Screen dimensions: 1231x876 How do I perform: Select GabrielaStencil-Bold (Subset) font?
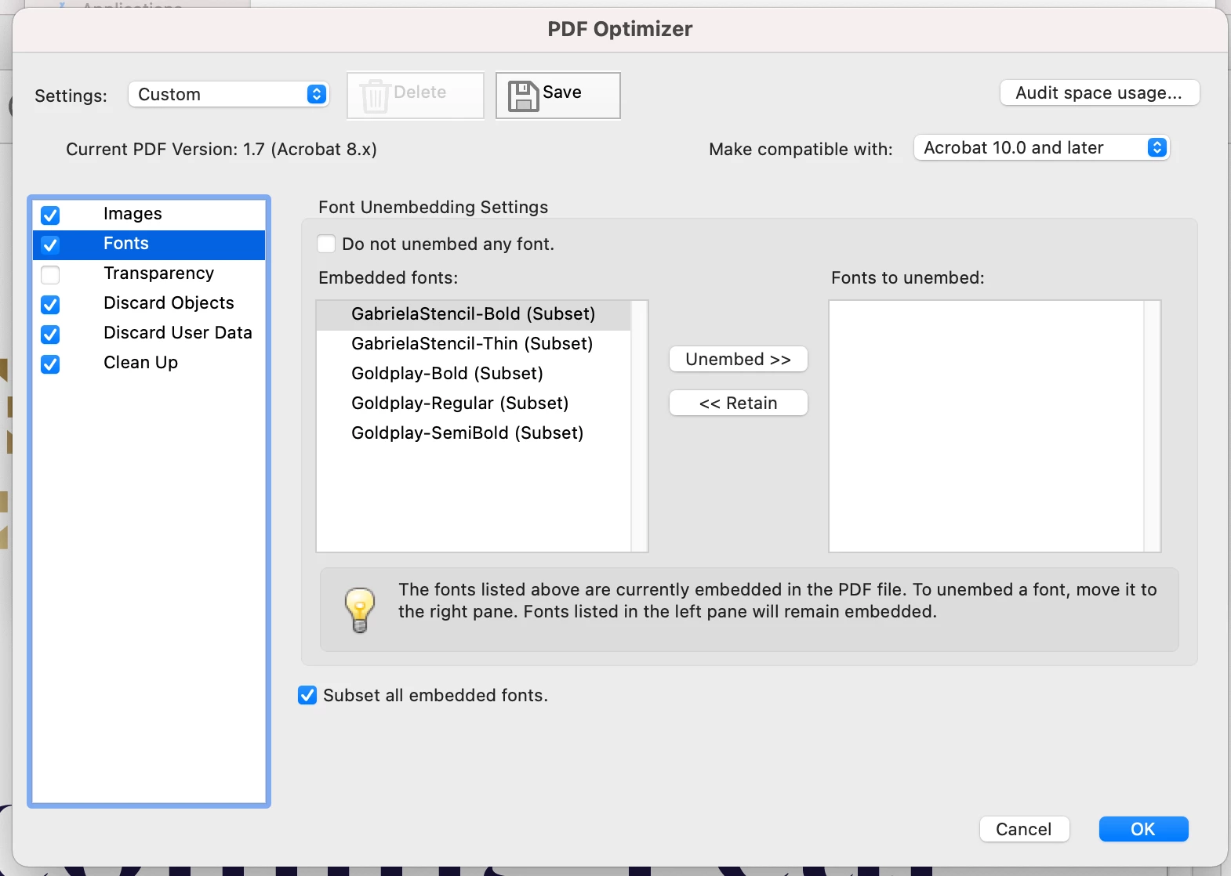(x=474, y=314)
